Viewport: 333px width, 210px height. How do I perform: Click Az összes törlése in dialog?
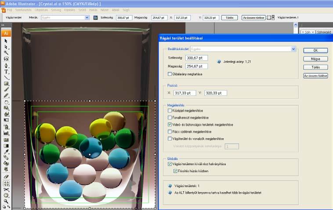pos(315,76)
